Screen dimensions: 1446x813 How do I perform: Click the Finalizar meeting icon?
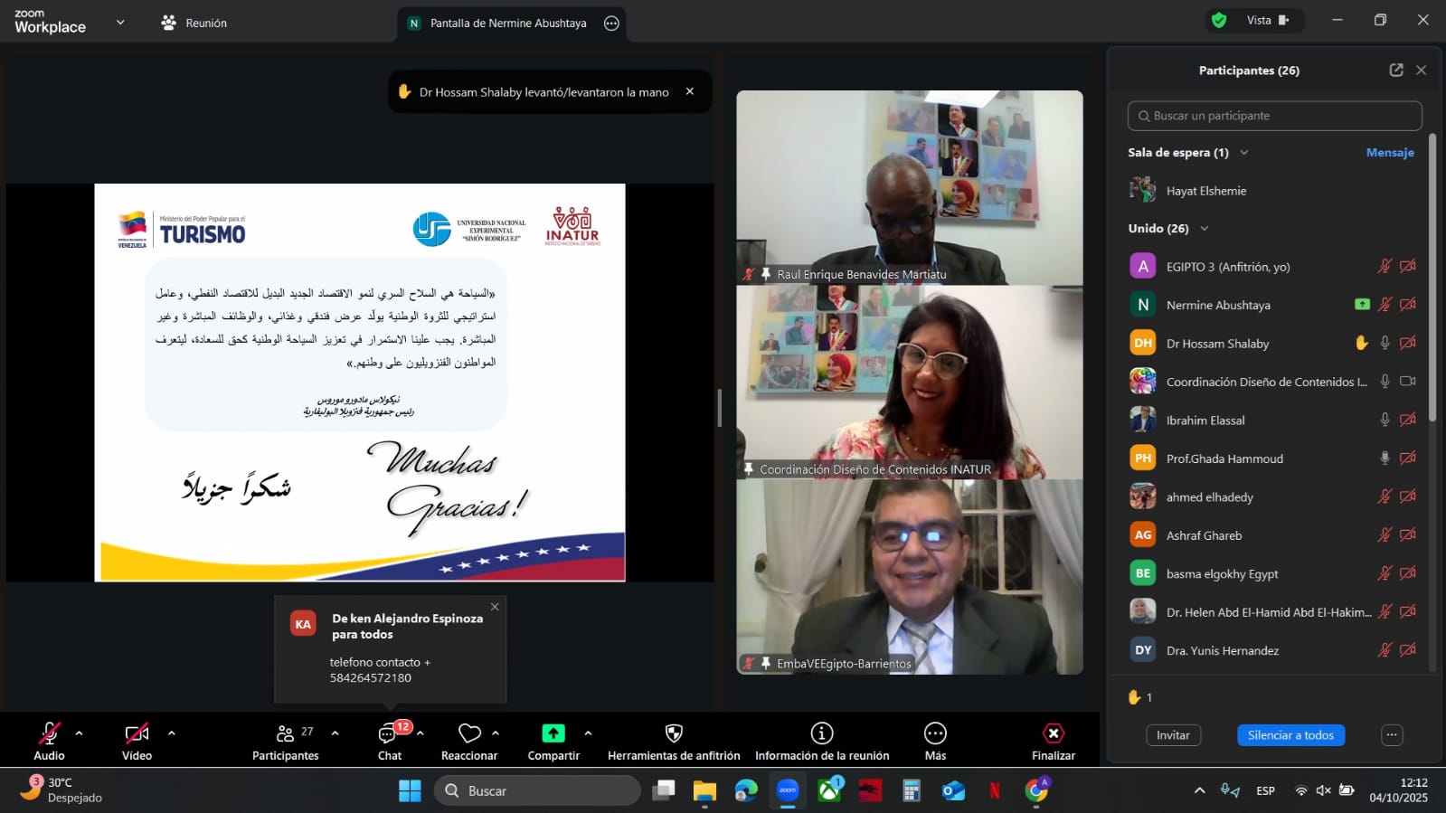[x=1053, y=733]
